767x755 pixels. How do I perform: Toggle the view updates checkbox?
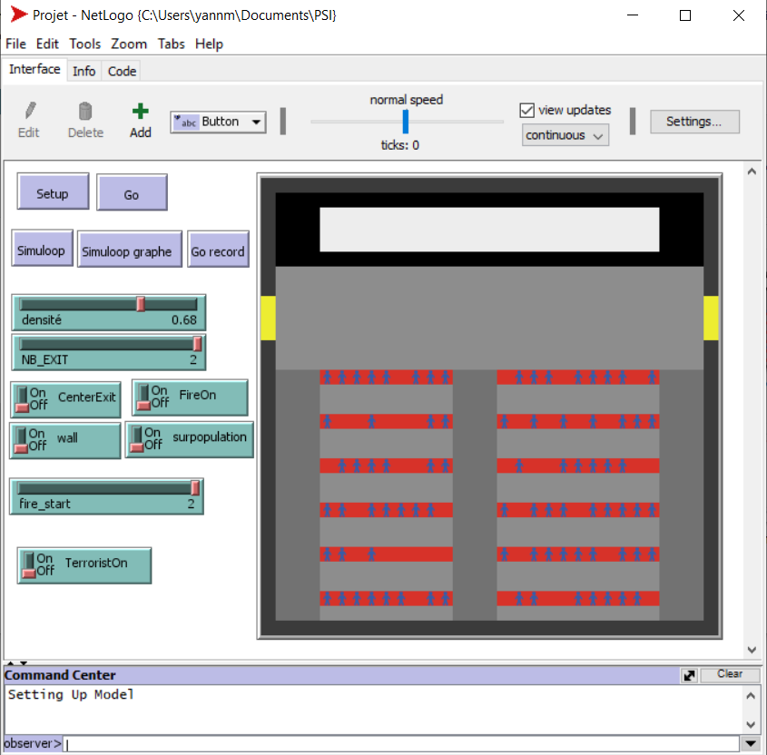[x=526, y=110]
